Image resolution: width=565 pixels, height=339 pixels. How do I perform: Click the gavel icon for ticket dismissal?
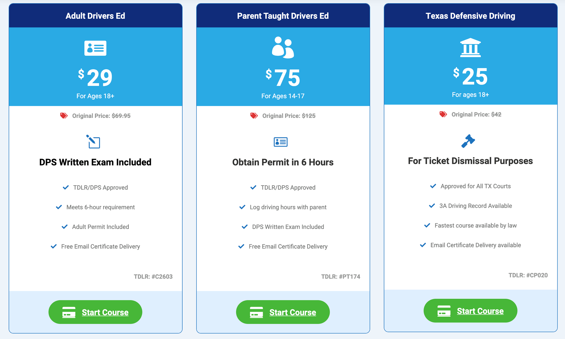click(x=468, y=141)
